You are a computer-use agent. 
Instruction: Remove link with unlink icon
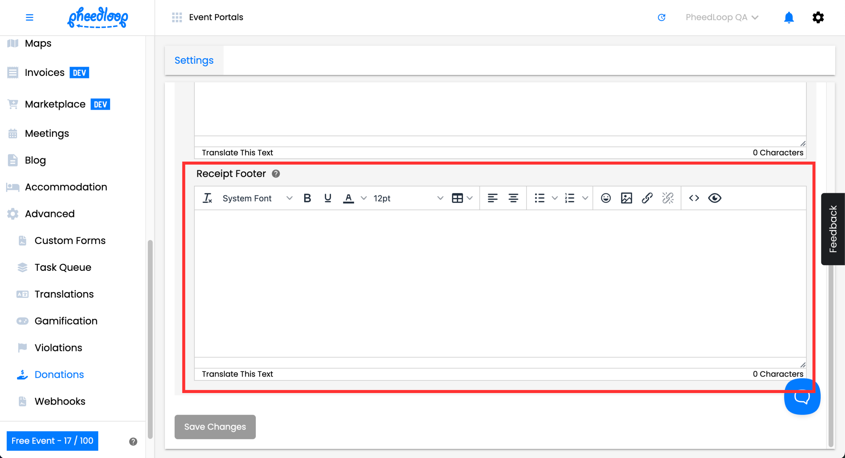coord(668,198)
